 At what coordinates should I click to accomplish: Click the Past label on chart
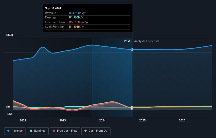127,41
